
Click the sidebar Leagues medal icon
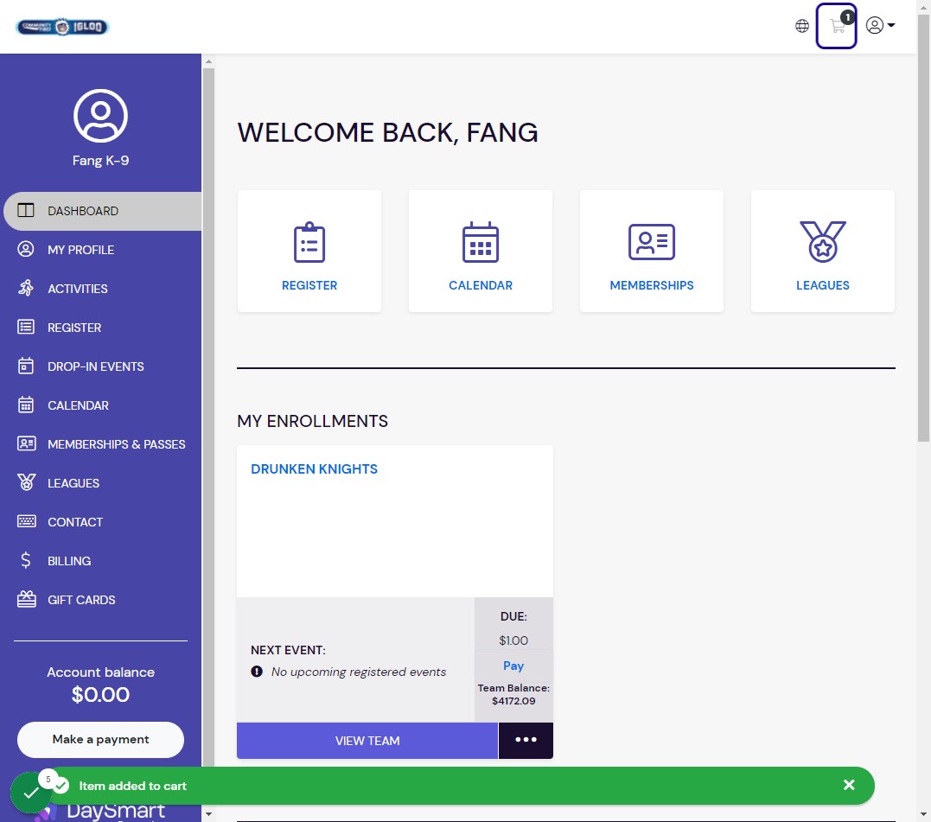pyautogui.click(x=26, y=482)
